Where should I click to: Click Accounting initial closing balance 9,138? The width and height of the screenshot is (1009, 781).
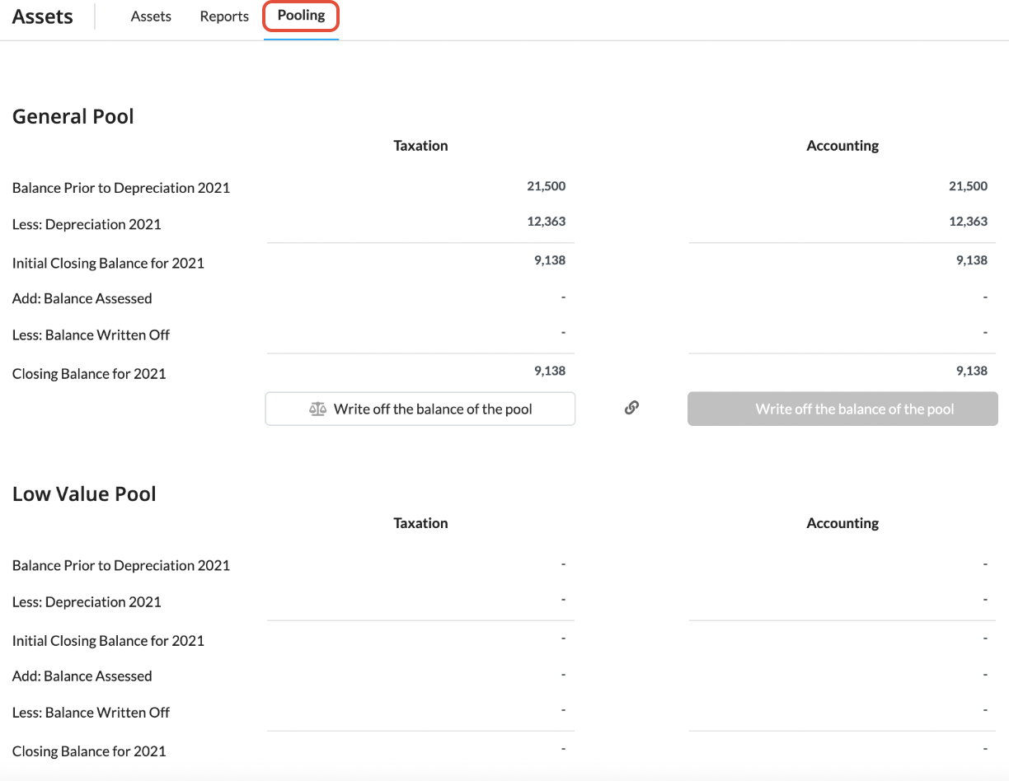click(972, 260)
